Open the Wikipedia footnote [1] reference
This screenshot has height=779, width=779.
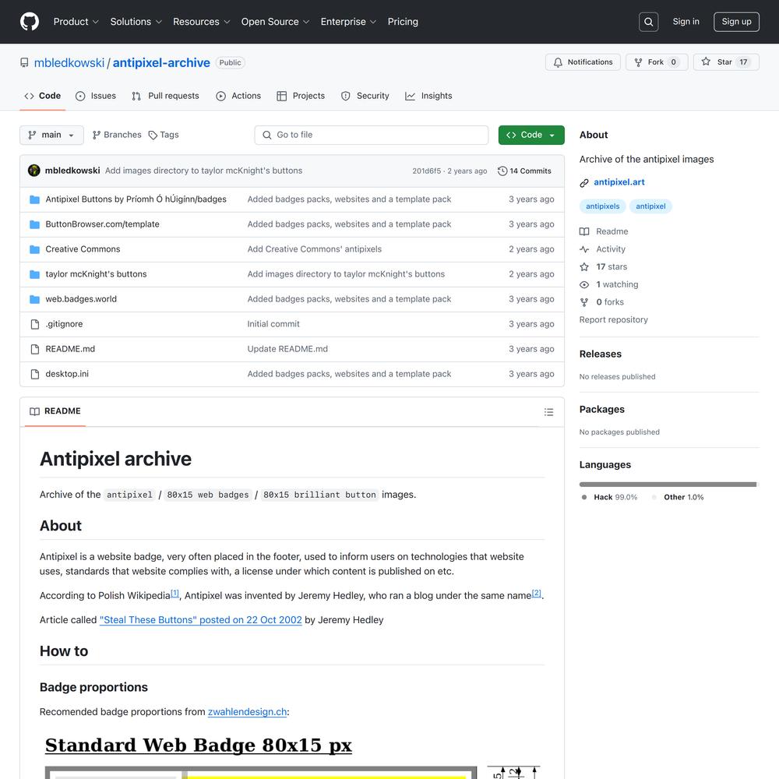tap(174, 593)
